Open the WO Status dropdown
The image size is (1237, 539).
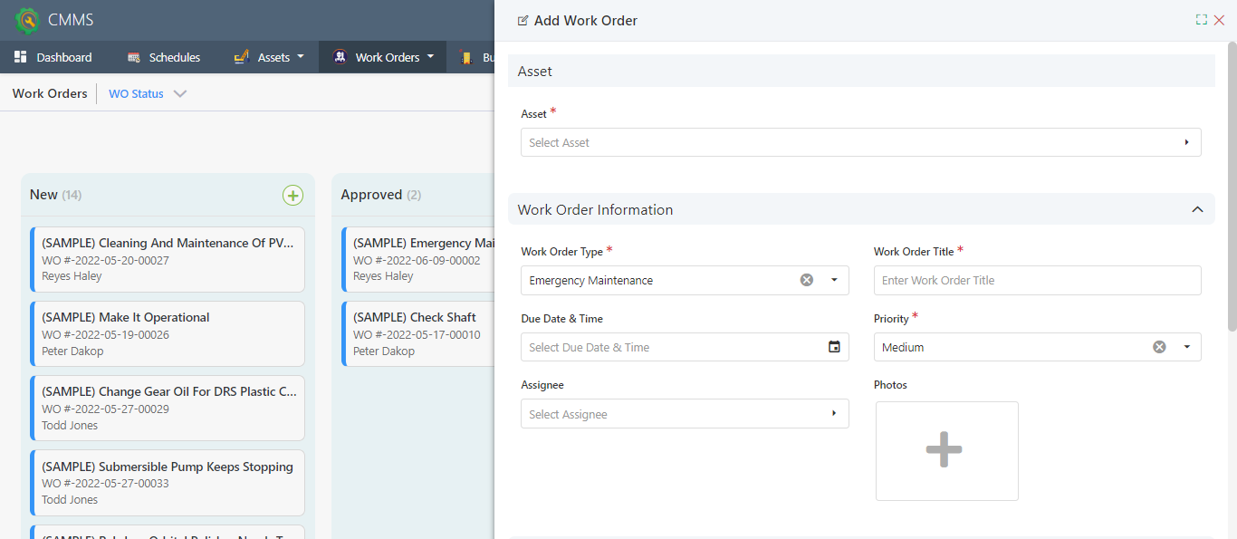click(180, 92)
